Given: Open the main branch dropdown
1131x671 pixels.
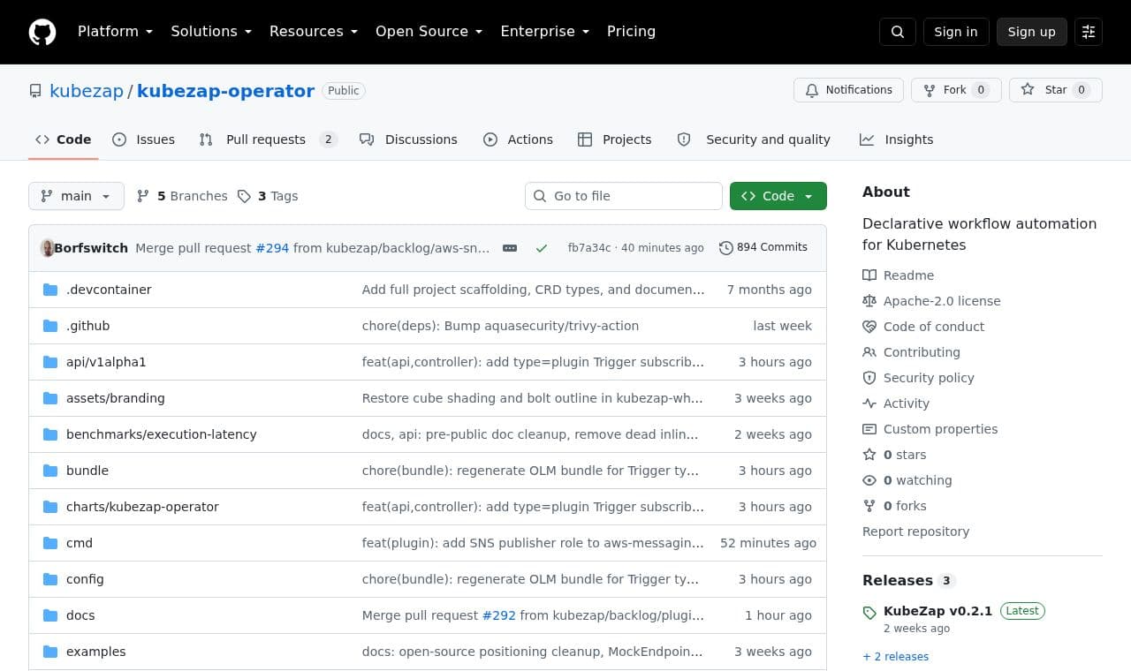Looking at the screenshot, I should click(x=76, y=196).
